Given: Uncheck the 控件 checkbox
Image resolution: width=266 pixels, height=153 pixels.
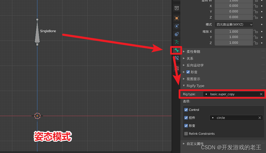Looking at the screenshot, I should pyautogui.click(x=186, y=118).
